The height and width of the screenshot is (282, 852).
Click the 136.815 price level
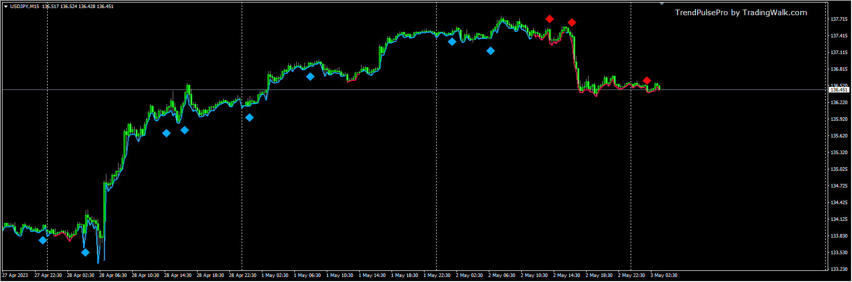pyautogui.click(x=839, y=69)
